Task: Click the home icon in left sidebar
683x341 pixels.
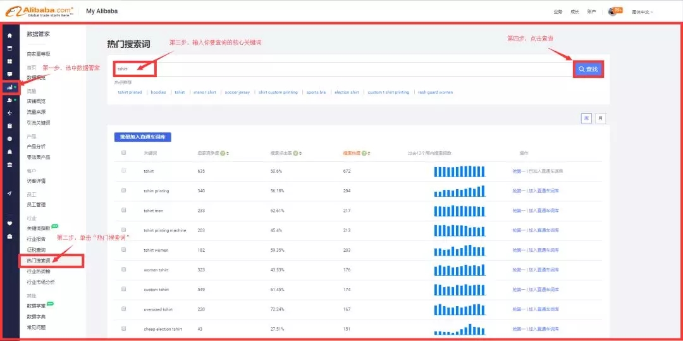Action: [x=9, y=35]
